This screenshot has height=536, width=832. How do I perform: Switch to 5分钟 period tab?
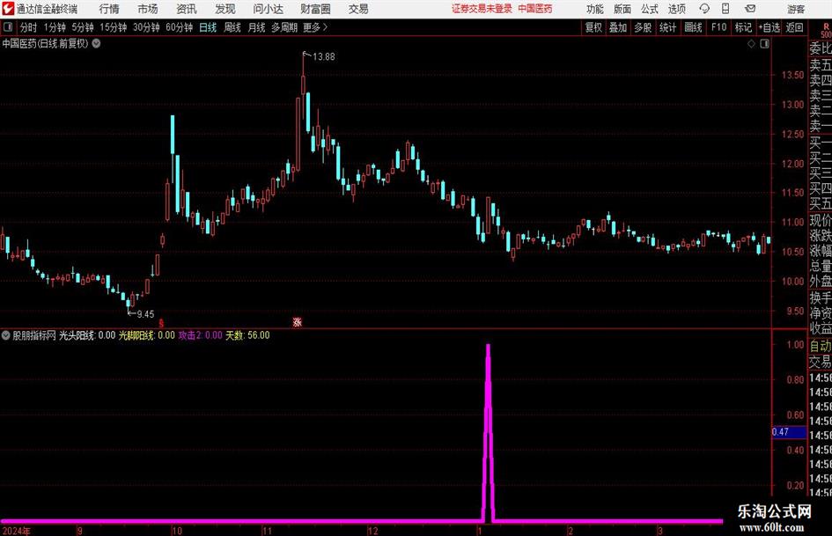coord(82,27)
